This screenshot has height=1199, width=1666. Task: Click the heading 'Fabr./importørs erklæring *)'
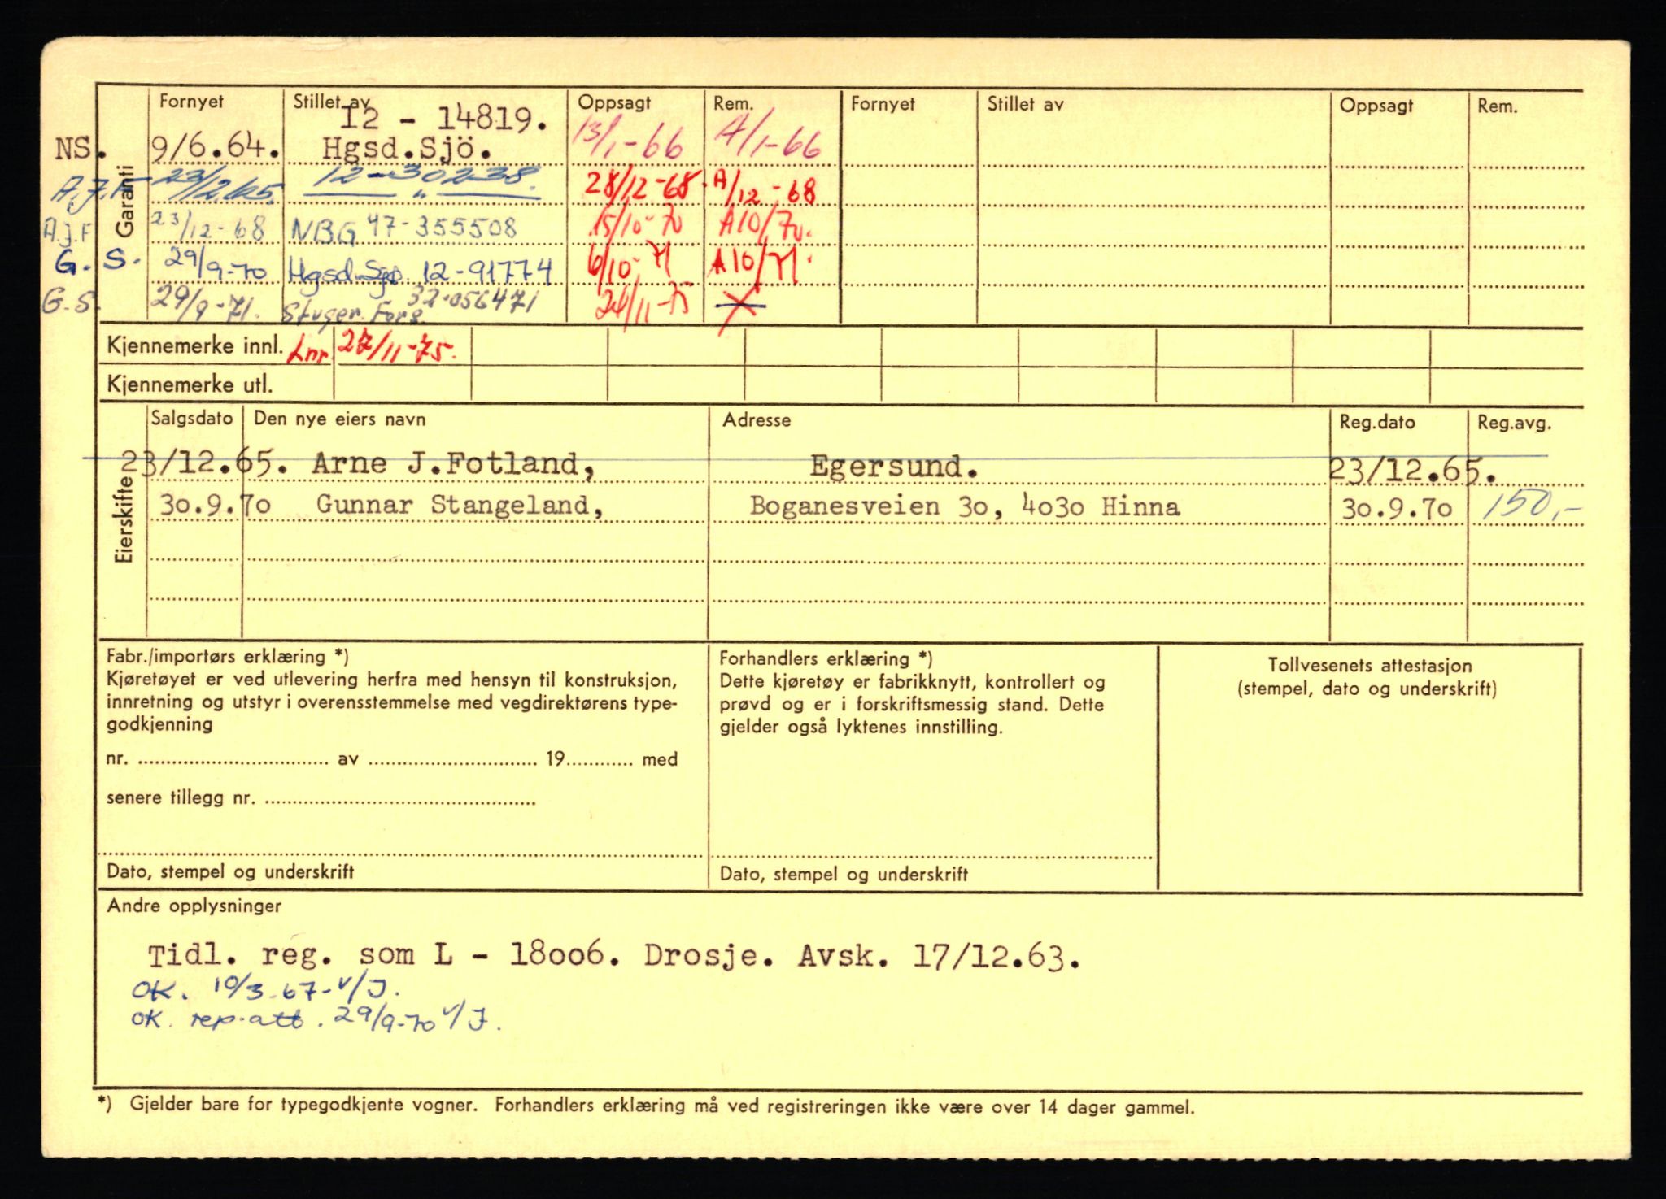click(228, 657)
